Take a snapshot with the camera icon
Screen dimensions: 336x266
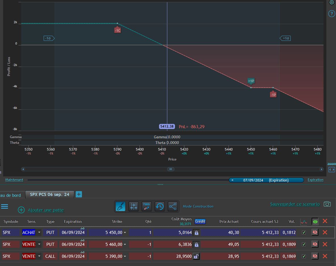(327, 204)
